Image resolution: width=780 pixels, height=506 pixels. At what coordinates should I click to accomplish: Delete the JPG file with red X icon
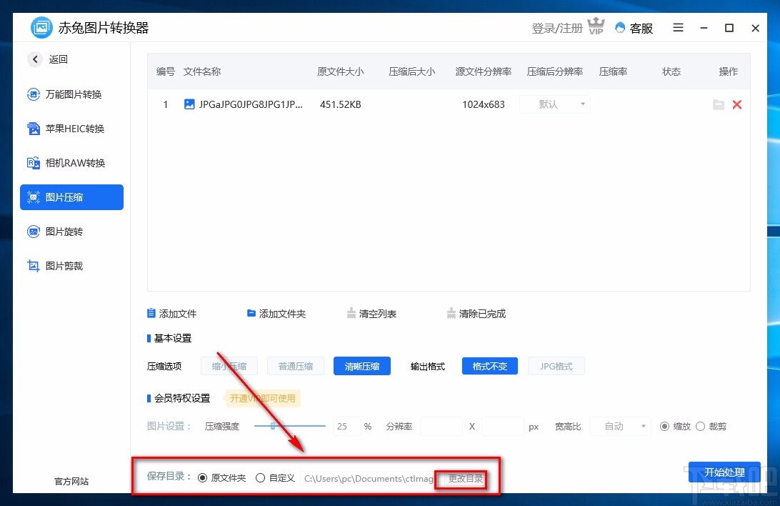point(737,104)
